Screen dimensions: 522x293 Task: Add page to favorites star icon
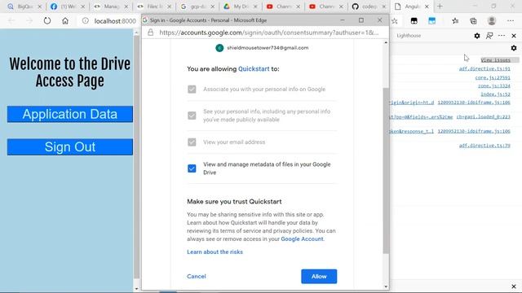pos(395,21)
